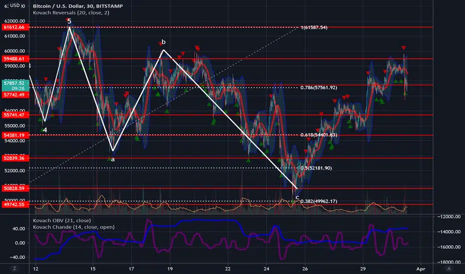Click date 29 on time axis

(363, 269)
